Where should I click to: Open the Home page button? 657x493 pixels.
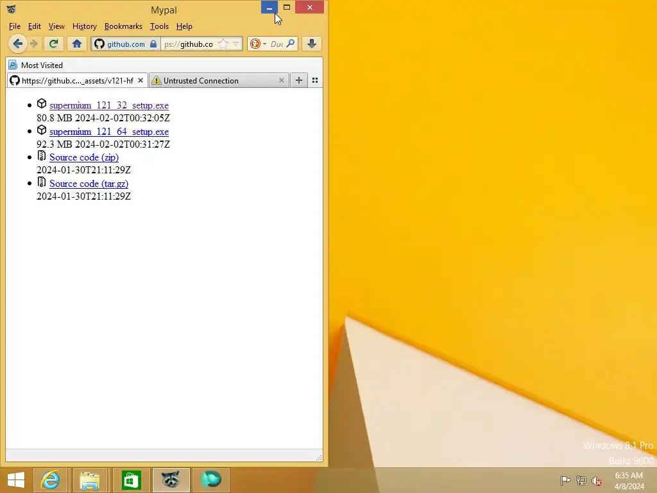pos(77,44)
